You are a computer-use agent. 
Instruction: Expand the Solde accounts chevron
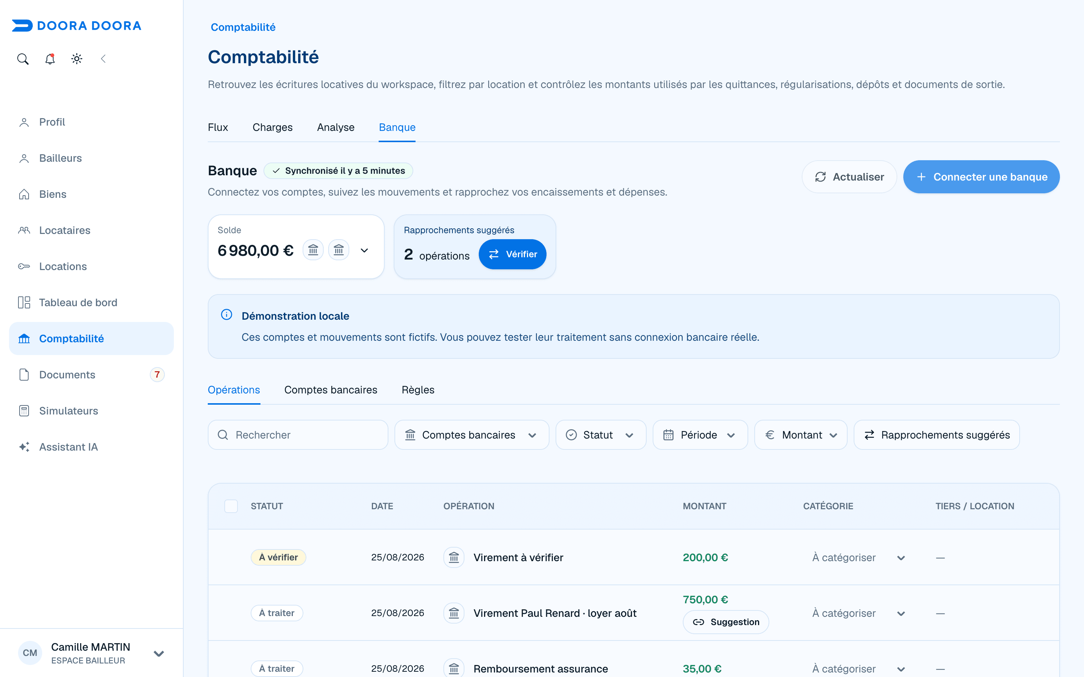click(365, 250)
